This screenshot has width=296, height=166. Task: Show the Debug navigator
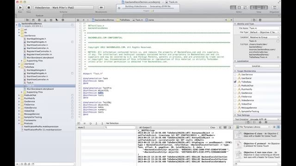pyautogui.click(x=51, y=20)
